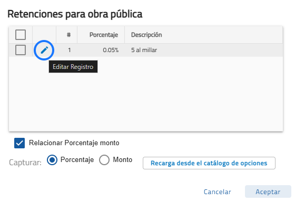The width and height of the screenshot is (295, 202).
Task: Cancel the dialog with Cancelar
Action: (x=217, y=191)
